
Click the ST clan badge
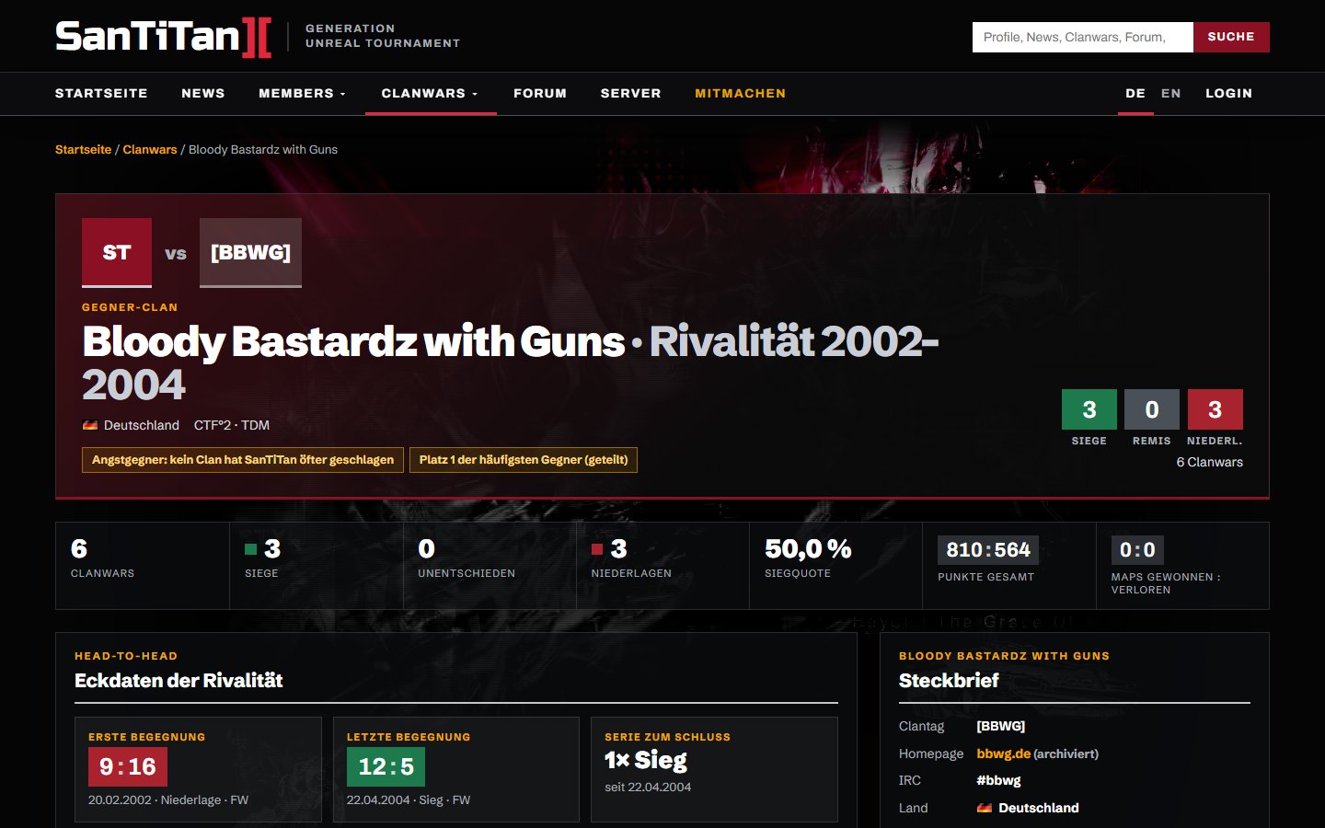coord(117,253)
